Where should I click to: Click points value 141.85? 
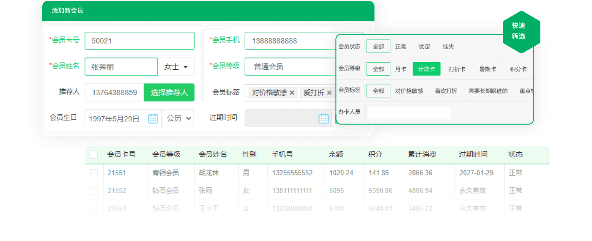pyautogui.click(x=378, y=173)
